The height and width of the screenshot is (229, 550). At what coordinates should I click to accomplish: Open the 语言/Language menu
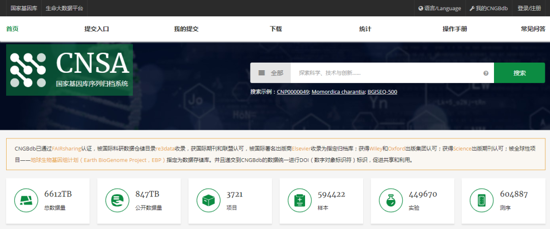point(440,9)
